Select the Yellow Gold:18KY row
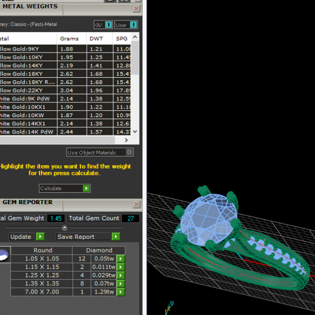Image resolution: width=315 pixels, height=315 pixels. point(27,74)
